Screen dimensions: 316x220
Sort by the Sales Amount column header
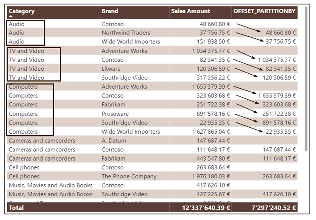(x=190, y=11)
